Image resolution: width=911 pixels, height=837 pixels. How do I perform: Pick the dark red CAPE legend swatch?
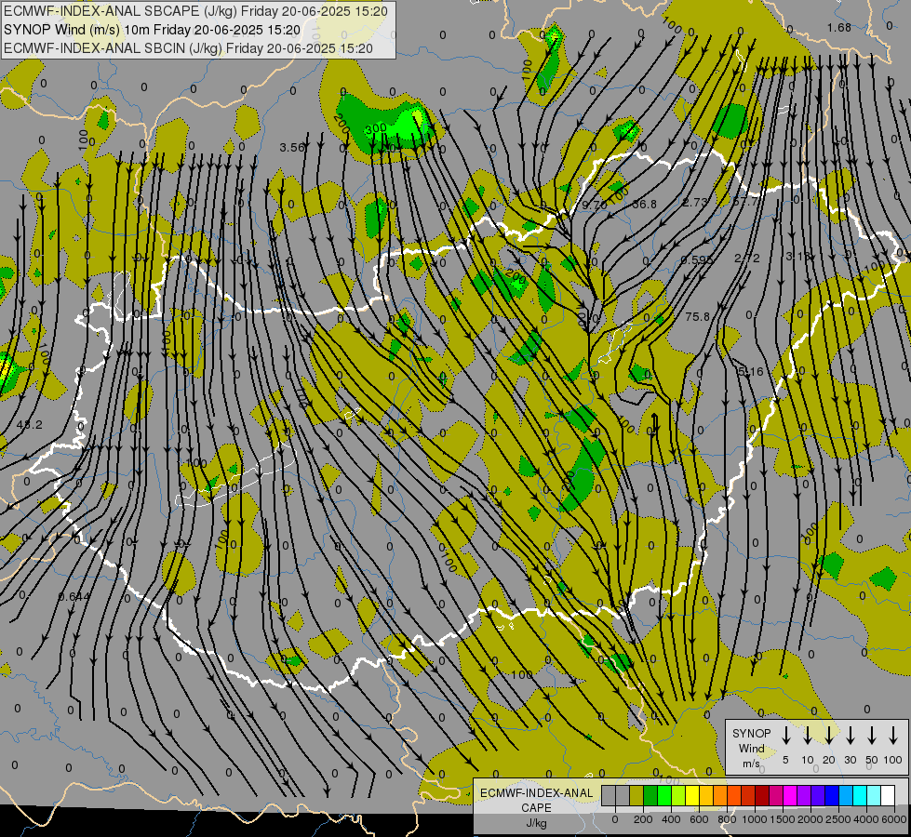762,795
